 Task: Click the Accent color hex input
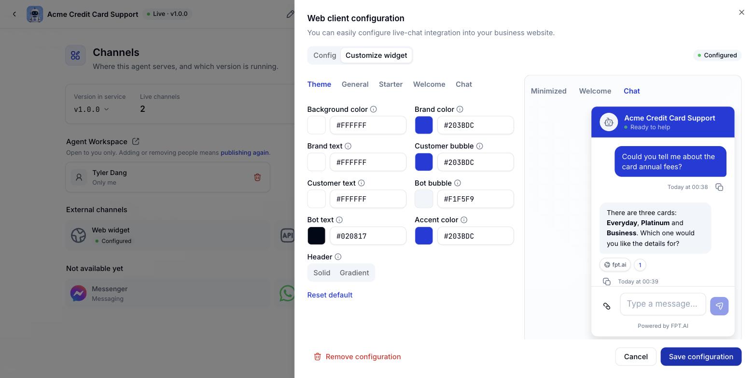click(x=475, y=236)
